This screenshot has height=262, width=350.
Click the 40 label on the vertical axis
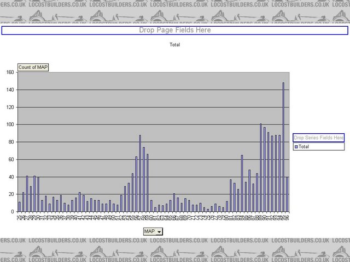[x=11, y=177]
